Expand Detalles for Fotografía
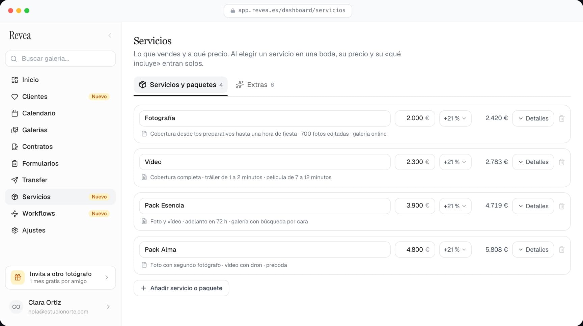583x326 pixels. (533, 118)
